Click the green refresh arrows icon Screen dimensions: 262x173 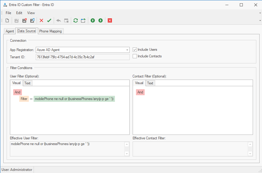point(76,20)
